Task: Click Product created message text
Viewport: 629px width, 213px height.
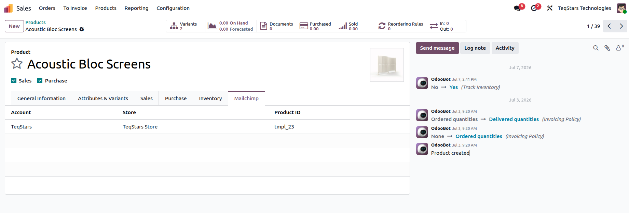Action: pyautogui.click(x=450, y=153)
